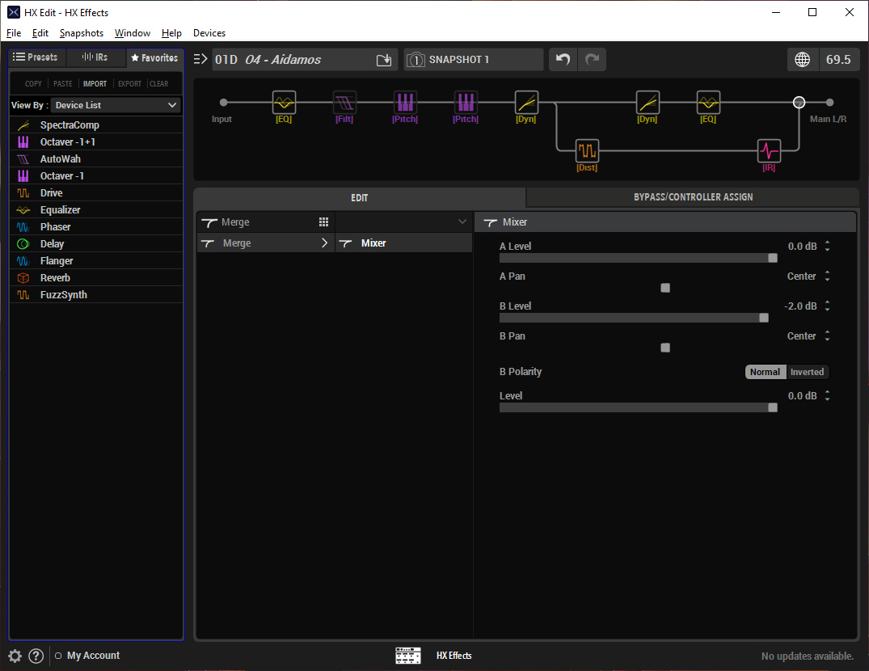Click the Reverb favorite icon
The height and width of the screenshot is (671, 869).
23,277
